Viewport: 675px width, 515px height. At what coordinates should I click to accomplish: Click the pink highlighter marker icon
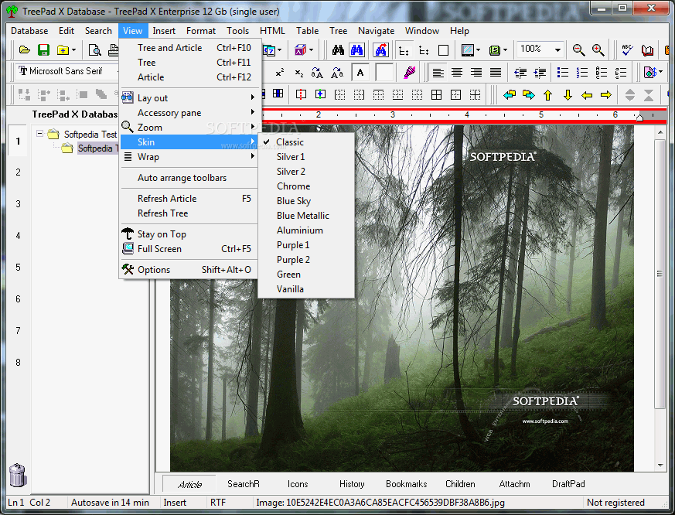click(x=410, y=73)
